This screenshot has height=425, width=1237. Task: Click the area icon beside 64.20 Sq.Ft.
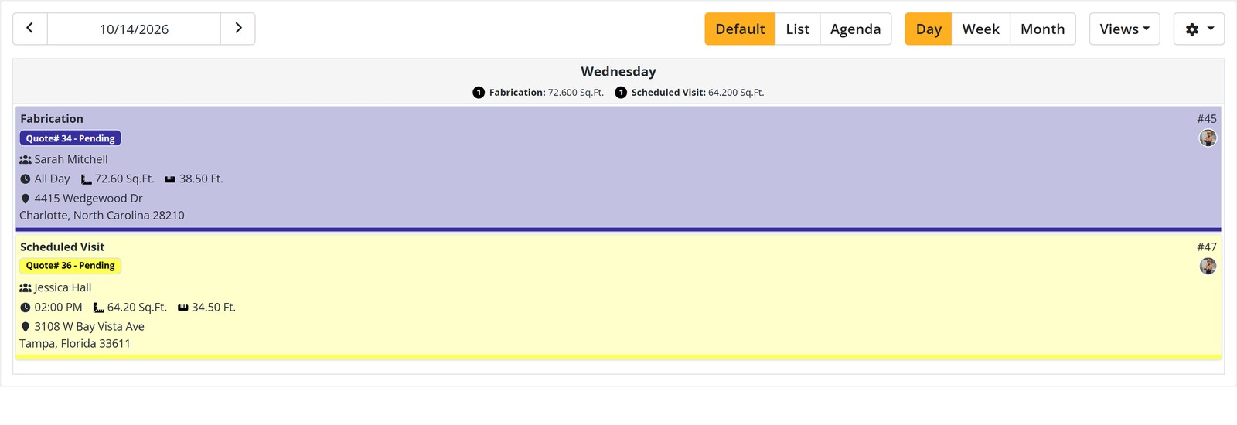click(99, 308)
